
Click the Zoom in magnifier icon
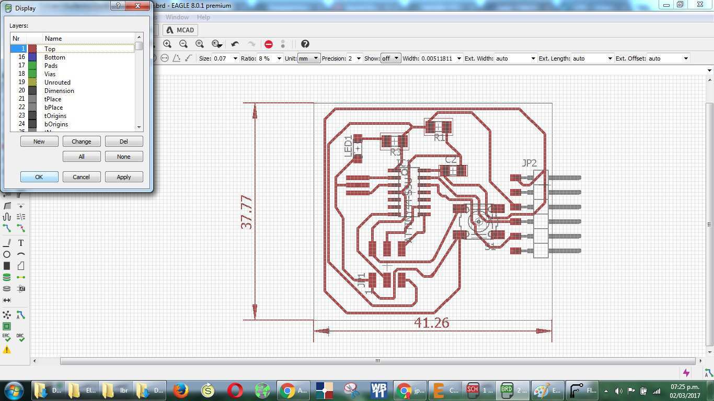click(167, 44)
